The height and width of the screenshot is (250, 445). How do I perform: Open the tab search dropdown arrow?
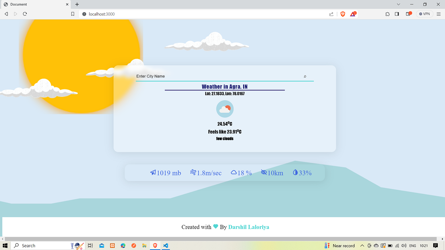(398, 4)
